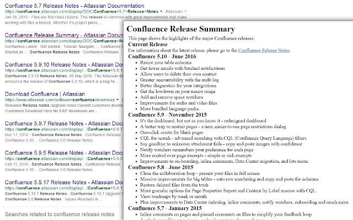Screen dimensions: 353x220
Task: Click the green URL under 5.8.17 Release Notes
Action: click(x=64, y=188)
